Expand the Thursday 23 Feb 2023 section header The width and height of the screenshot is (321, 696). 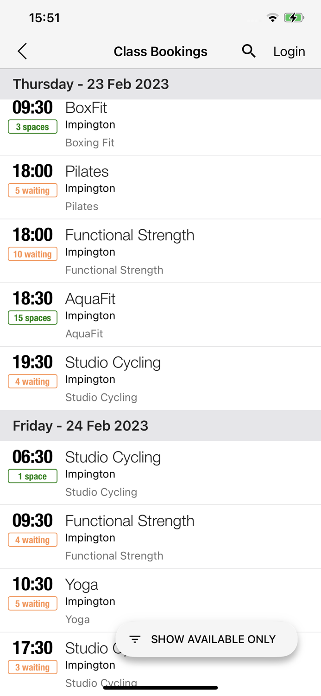coord(90,84)
